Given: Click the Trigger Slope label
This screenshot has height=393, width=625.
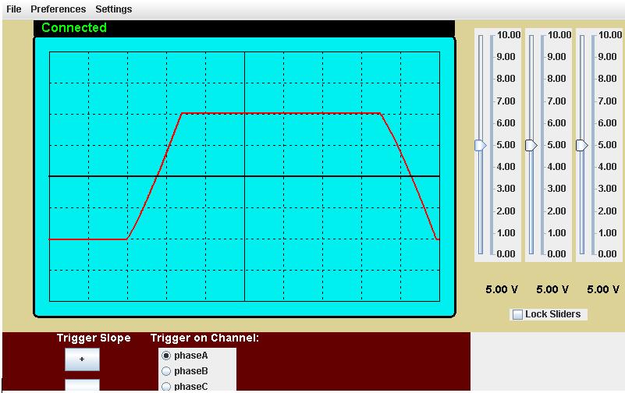Looking at the screenshot, I should pos(94,338).
